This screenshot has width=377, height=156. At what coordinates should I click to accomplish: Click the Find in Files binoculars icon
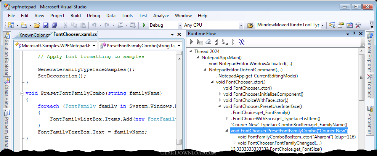coord(250,25)
